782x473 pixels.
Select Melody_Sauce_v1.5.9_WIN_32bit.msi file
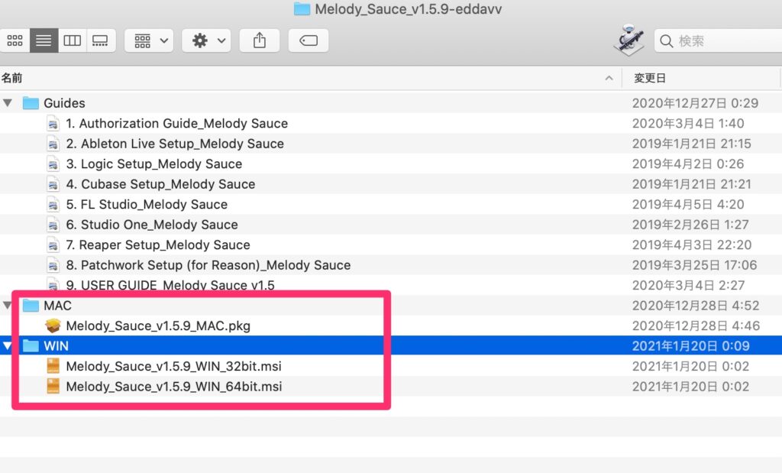click(173, 367)
